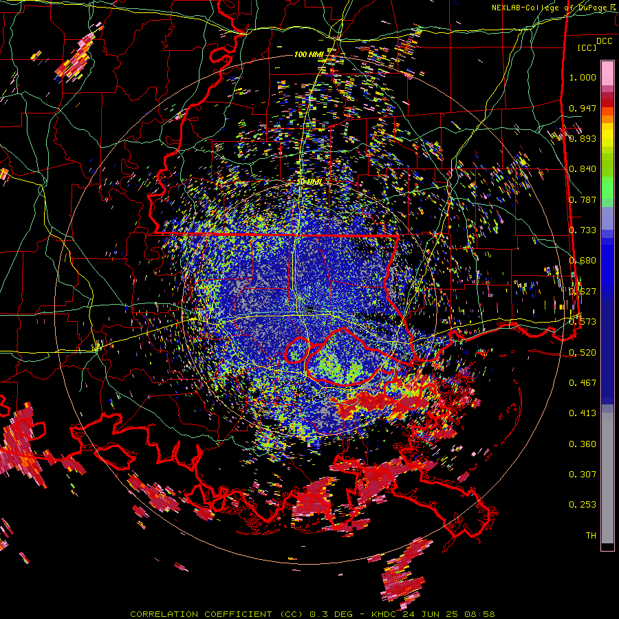The image size is (619, 619).
Task: Click the [CC] legend heading
Action: coord(587,47)
